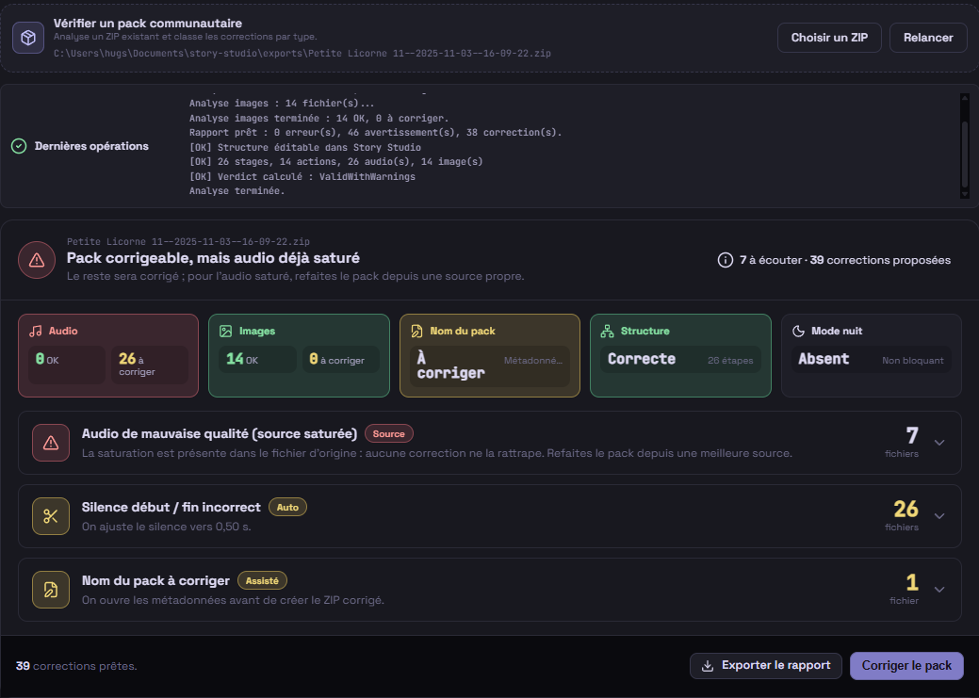Click the file edit icon on Nom du pack card

(x=416, y=331)
